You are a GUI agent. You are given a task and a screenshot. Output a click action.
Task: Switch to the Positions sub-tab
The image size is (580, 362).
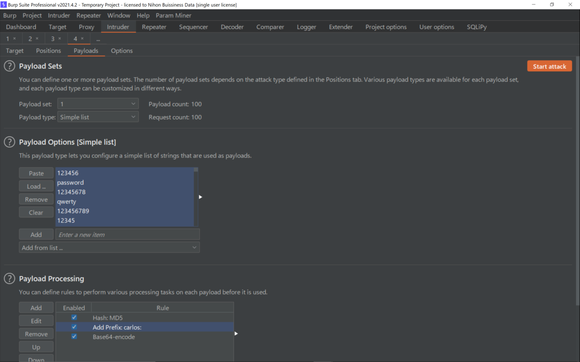tap(48, 51)
